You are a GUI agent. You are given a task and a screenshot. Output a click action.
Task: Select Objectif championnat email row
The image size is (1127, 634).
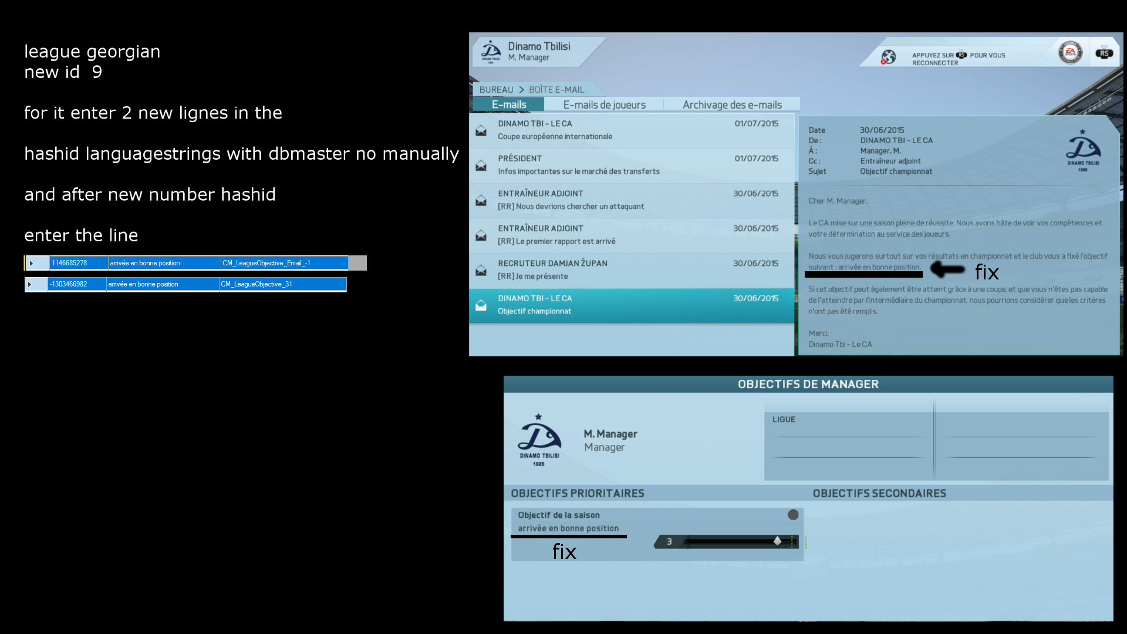click(x=632, y=305)
